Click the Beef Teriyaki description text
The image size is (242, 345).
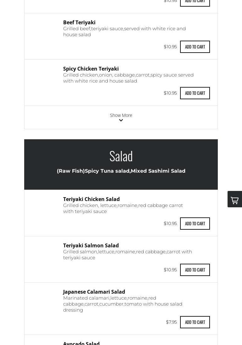tap(124, 32)
